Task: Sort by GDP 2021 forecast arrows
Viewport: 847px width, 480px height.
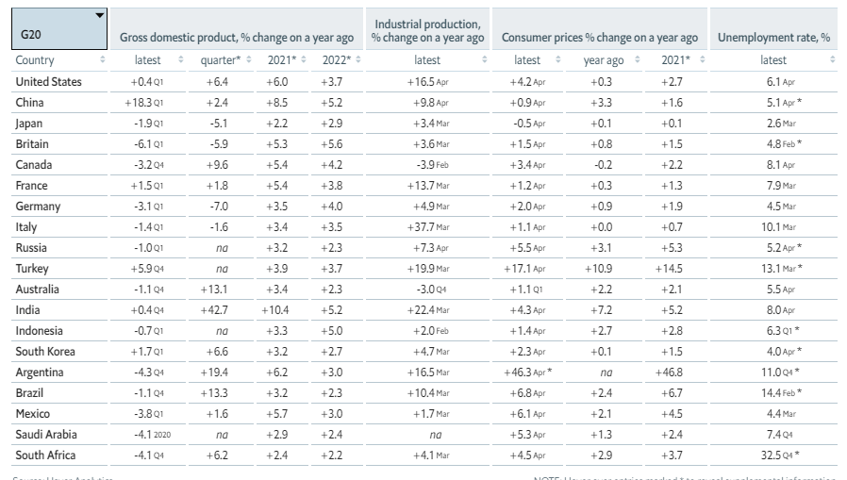Action: pyautogui.click(x=304, y=60)
